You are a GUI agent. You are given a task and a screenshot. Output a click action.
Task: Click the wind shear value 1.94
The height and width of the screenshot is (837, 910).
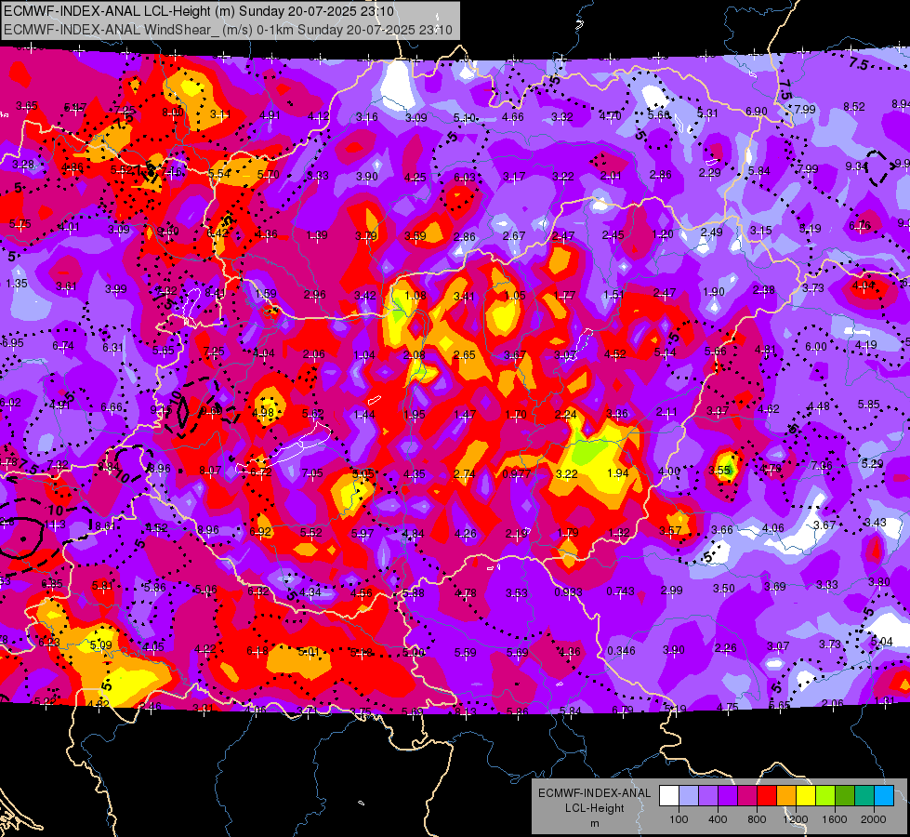click(x=617, y=472)
